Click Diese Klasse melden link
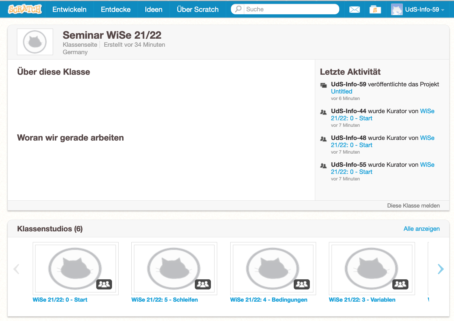Viewport: 454px width, 321px height. click(x=413, y=206)
